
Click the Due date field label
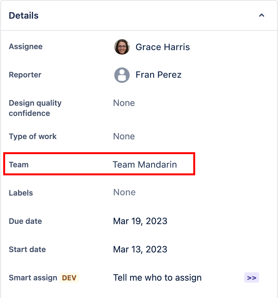click(x=25, y=221)
